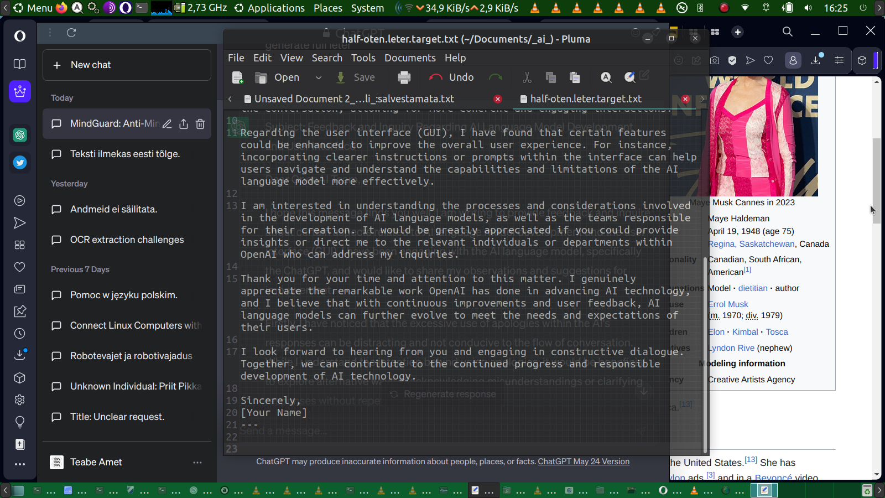Open the Help menu in Pluma
Viewport: 885px width, 498px height.
455,58
